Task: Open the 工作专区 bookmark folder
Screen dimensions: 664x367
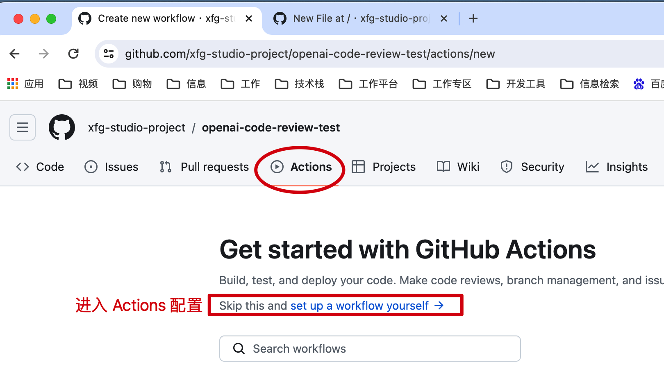Action: [x=442, y=84]
